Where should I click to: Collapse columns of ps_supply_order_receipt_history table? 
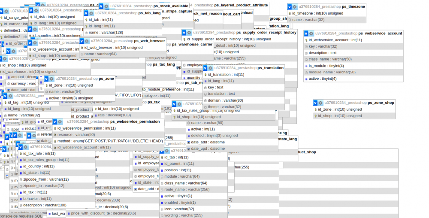coord(184,33)
